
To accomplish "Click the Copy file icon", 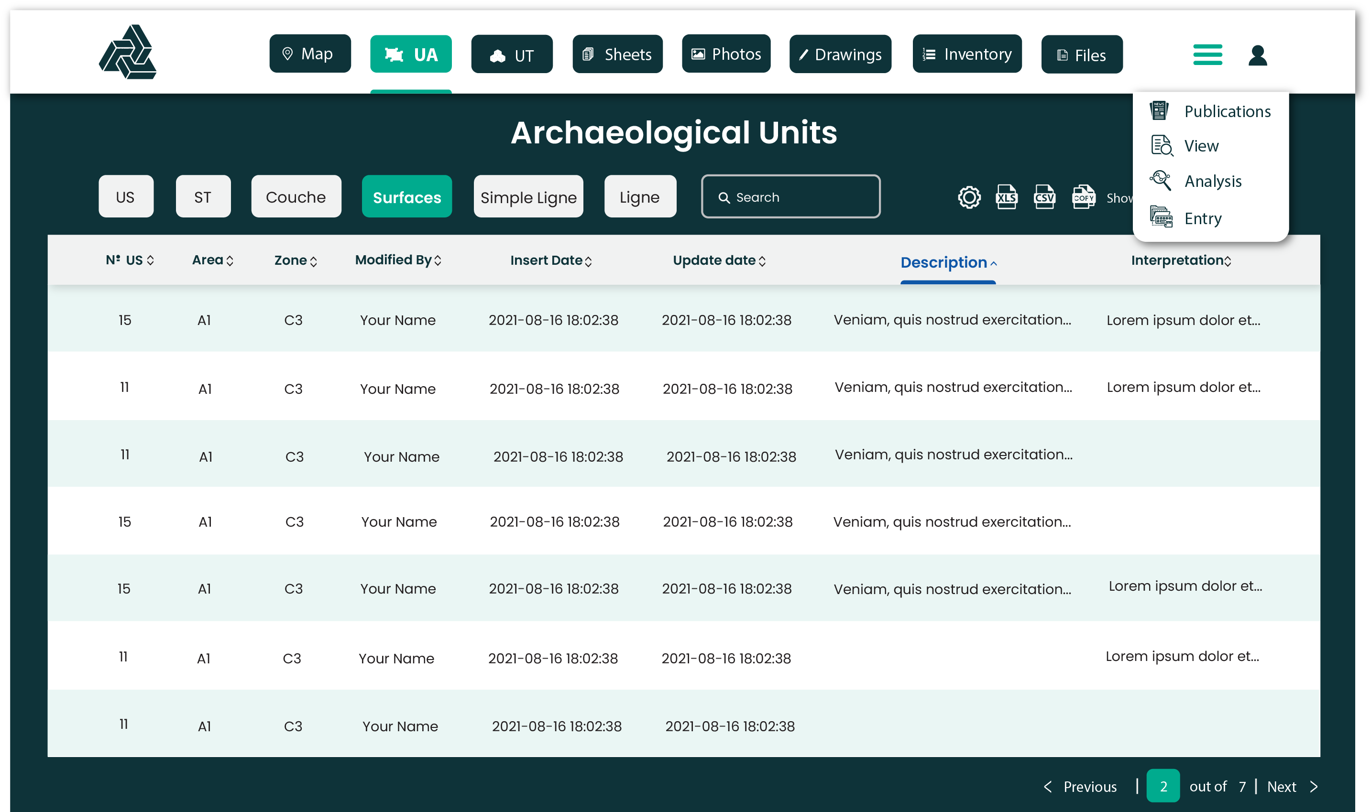I will (x=1083, y=197).
